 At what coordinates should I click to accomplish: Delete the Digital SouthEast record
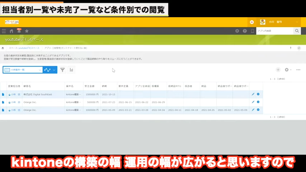258,94
